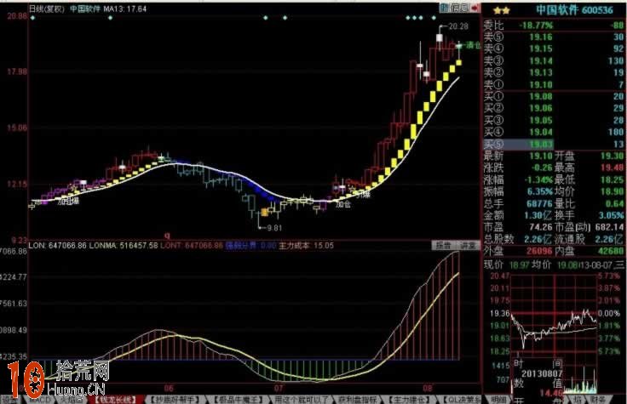Click the 07 month marker on time axis
627x404 pixels.
click(279, 388)
